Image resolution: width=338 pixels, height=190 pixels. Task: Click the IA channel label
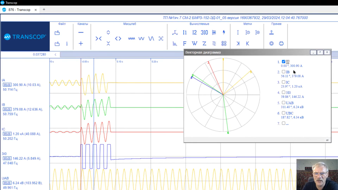tap(3, 80)
